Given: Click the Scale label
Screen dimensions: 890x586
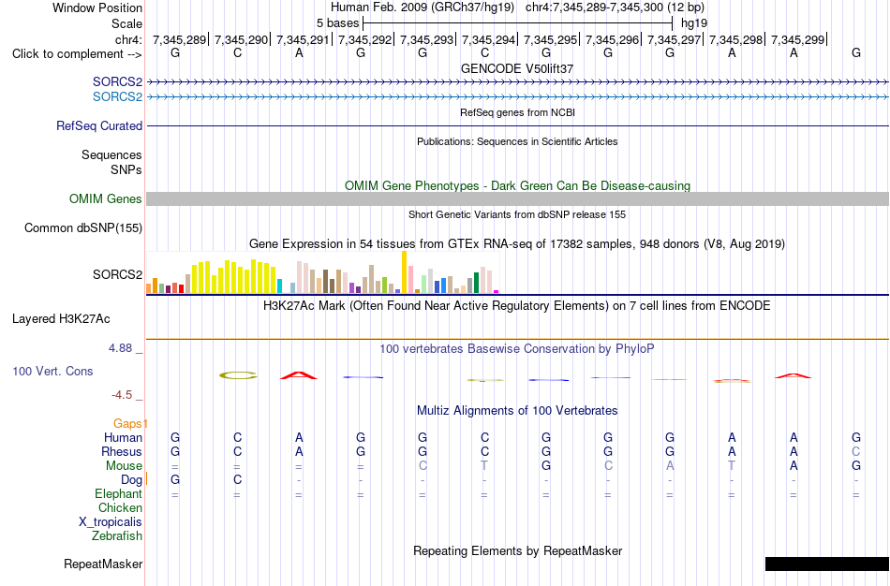Looking at the screenshot, I should tap(126, 23).
